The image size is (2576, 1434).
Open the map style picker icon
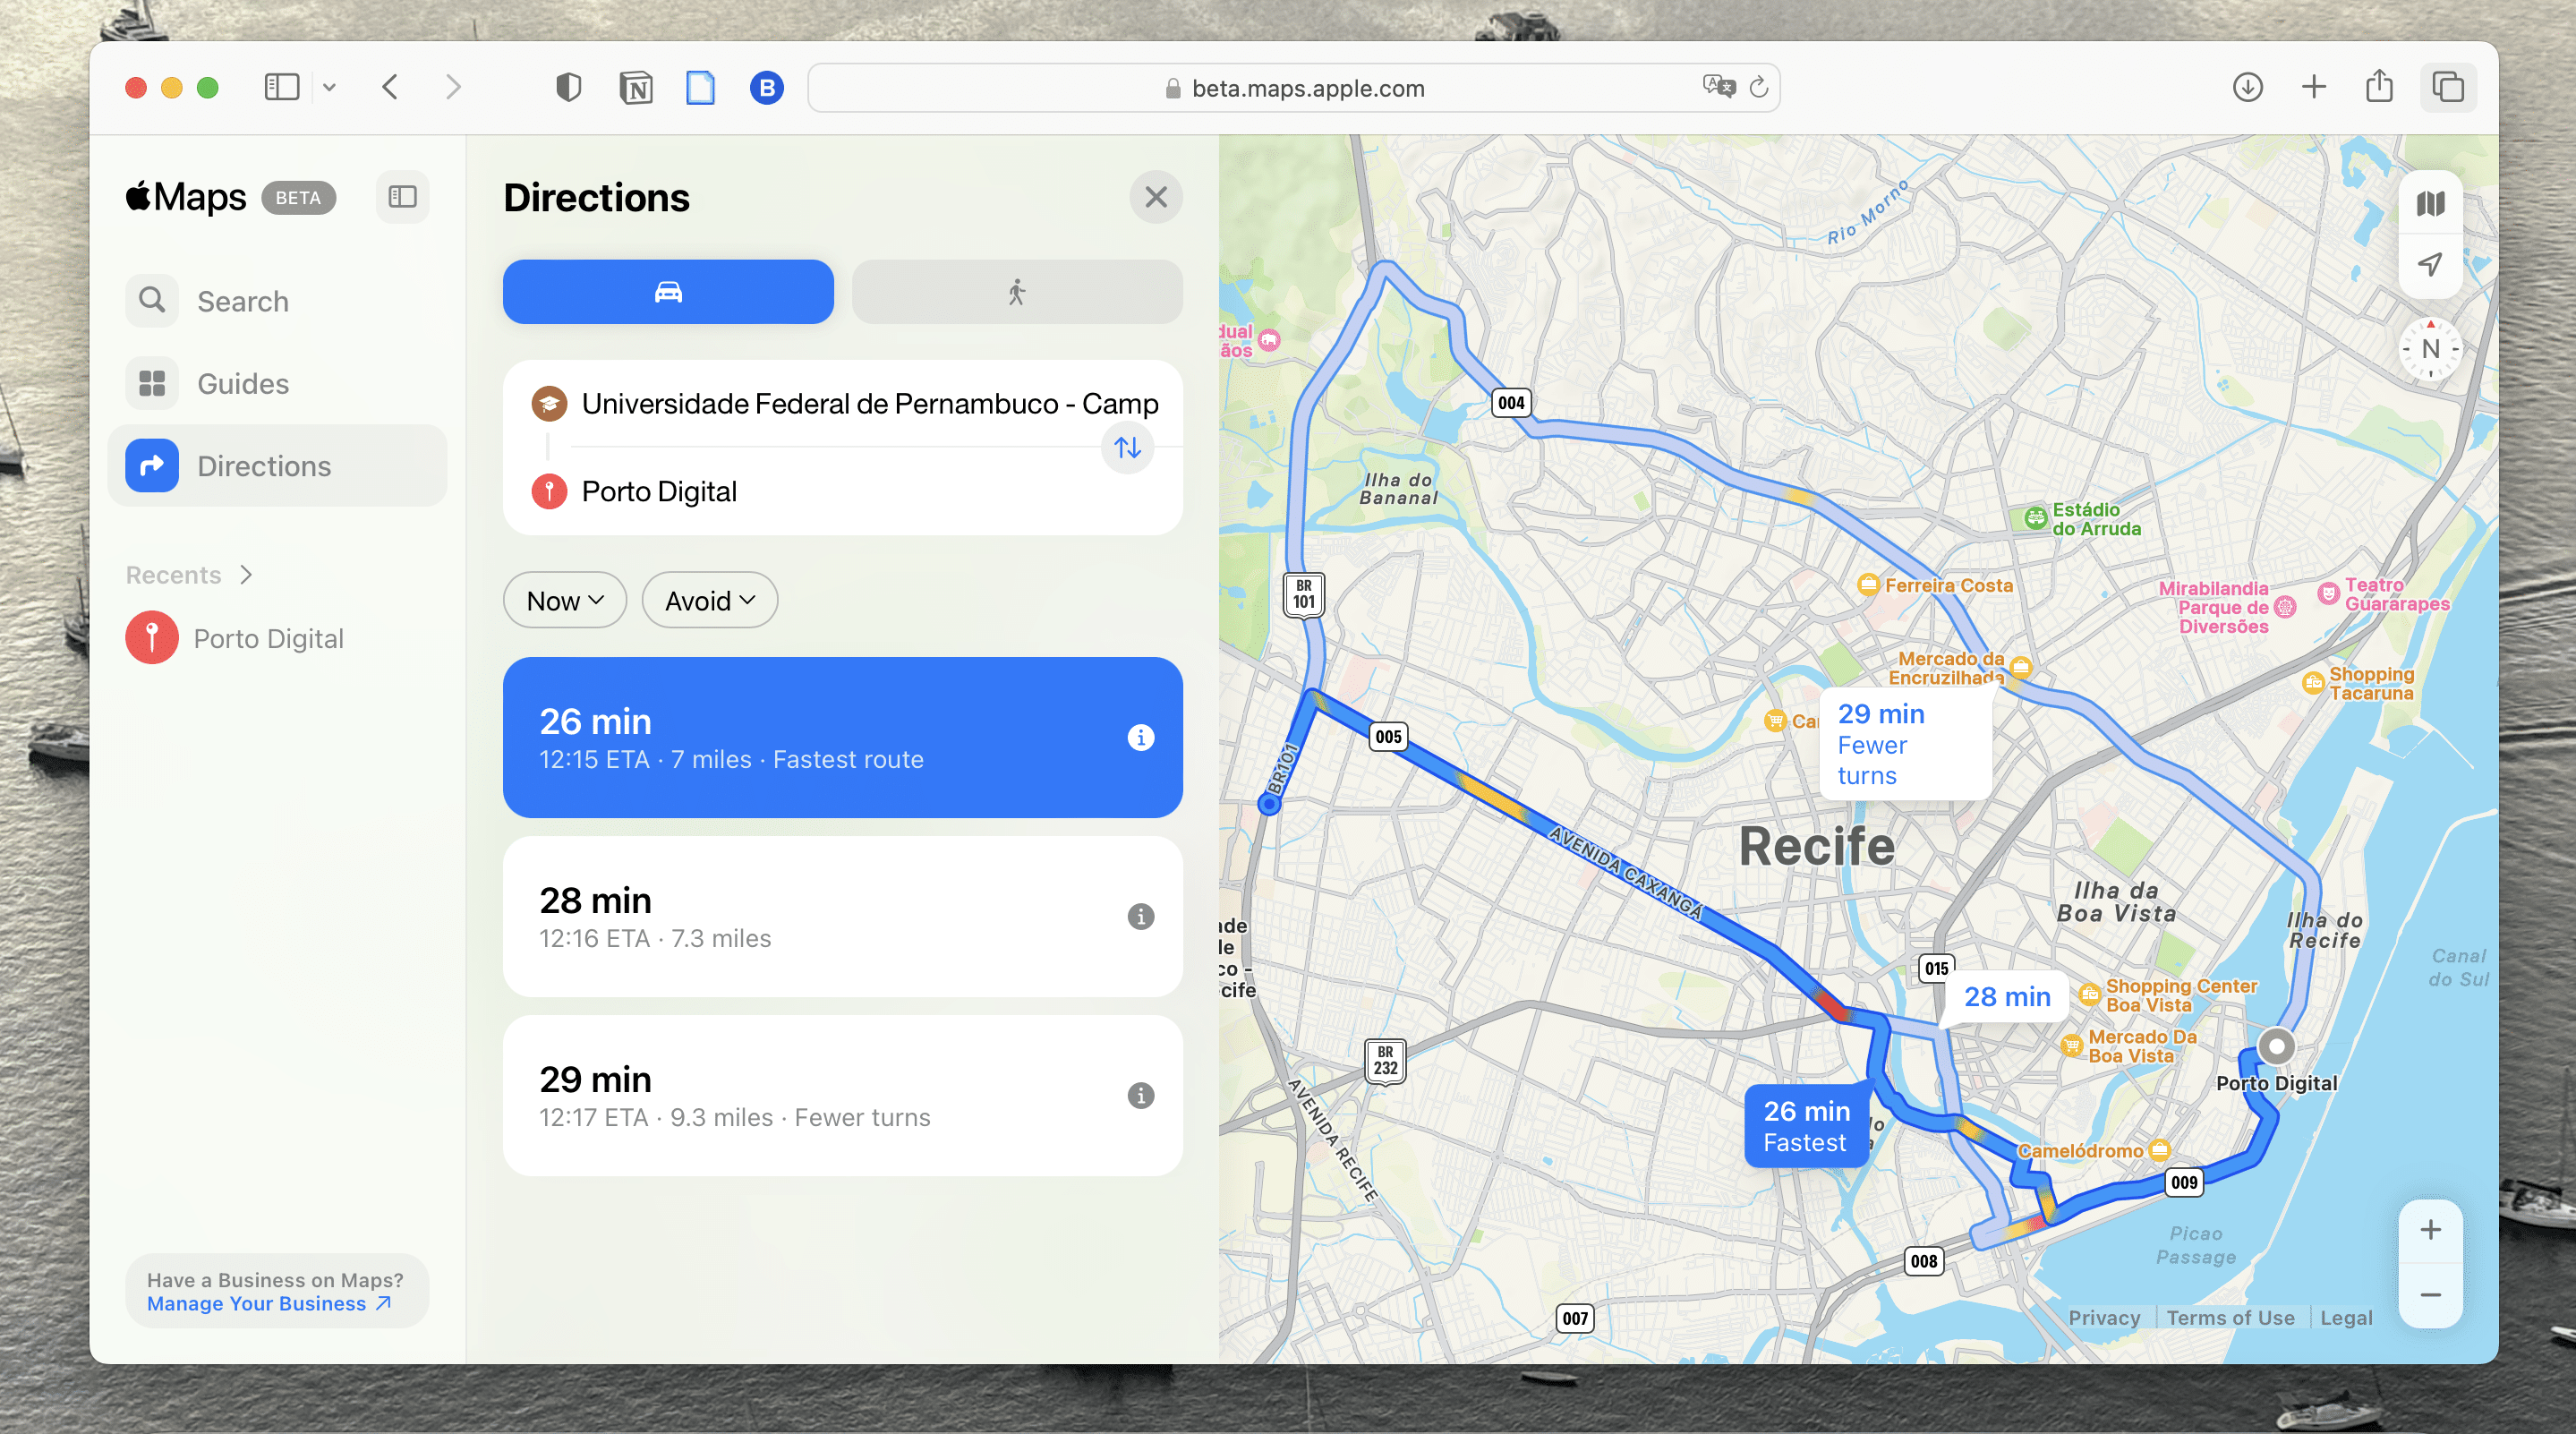(2430, 202)
